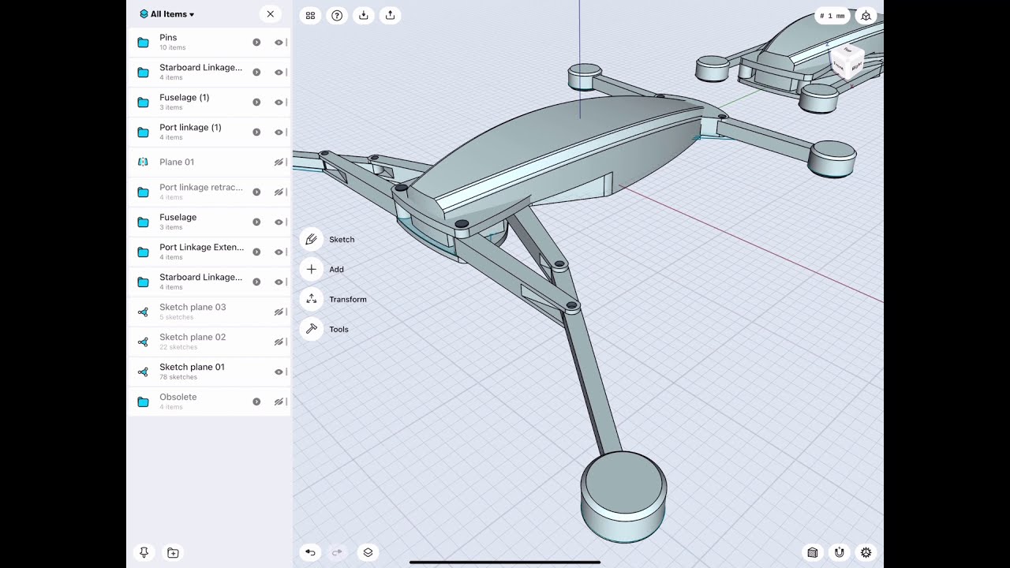The height and width of the screenshot is (568, 1010).
Task: Select the Port linkage (1) label
Action: tap(190, 127)
